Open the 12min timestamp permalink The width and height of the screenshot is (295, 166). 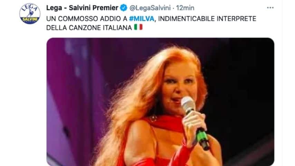point(185,8)
